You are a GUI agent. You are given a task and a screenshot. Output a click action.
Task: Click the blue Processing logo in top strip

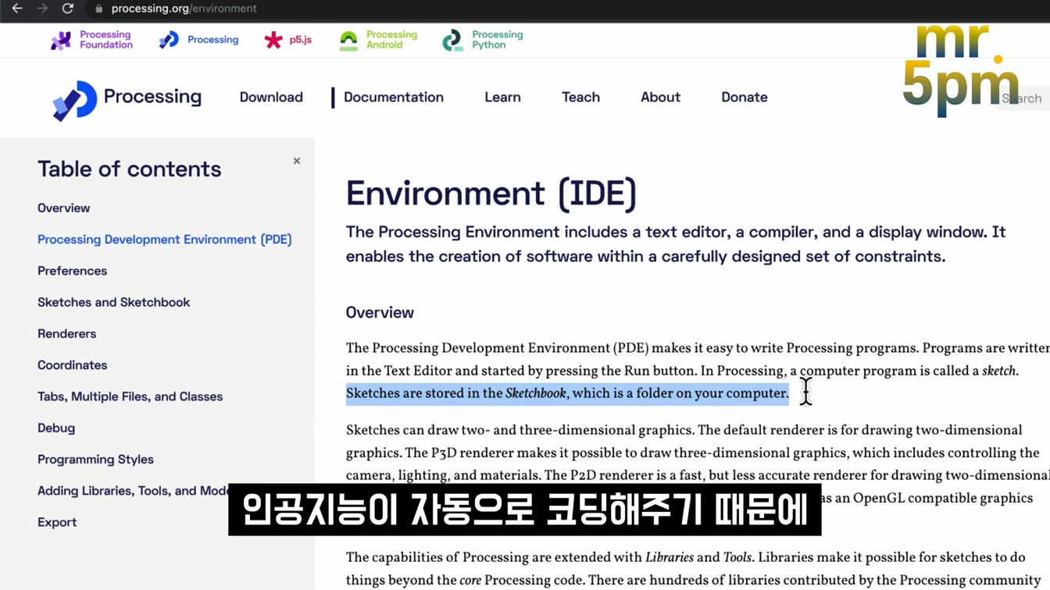(169, 40)
